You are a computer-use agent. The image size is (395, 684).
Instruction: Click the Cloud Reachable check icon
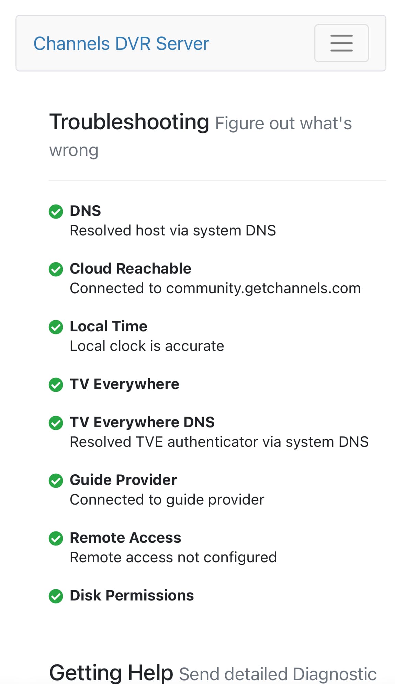56,269
